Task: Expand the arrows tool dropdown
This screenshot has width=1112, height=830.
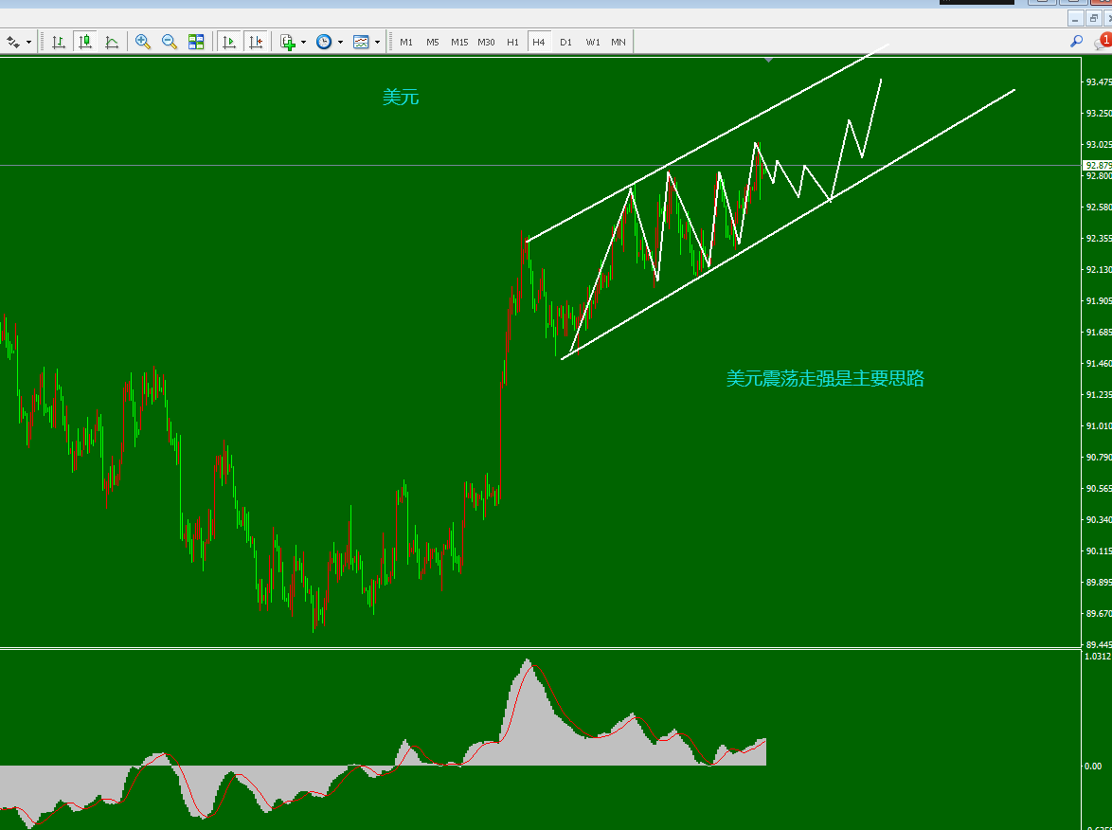Action: pyautogui.click(x=28, y=42)
